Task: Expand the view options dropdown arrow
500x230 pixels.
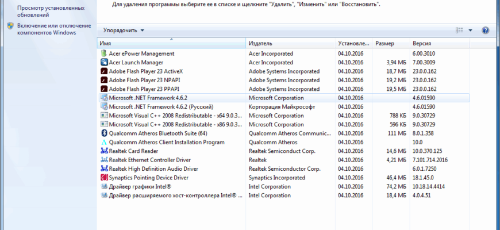Action: pos(470,30)
